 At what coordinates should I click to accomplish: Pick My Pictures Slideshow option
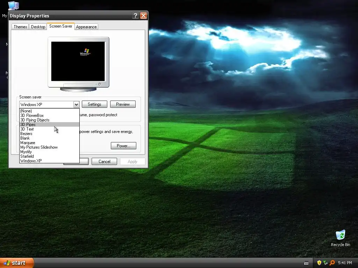(49, 147)
